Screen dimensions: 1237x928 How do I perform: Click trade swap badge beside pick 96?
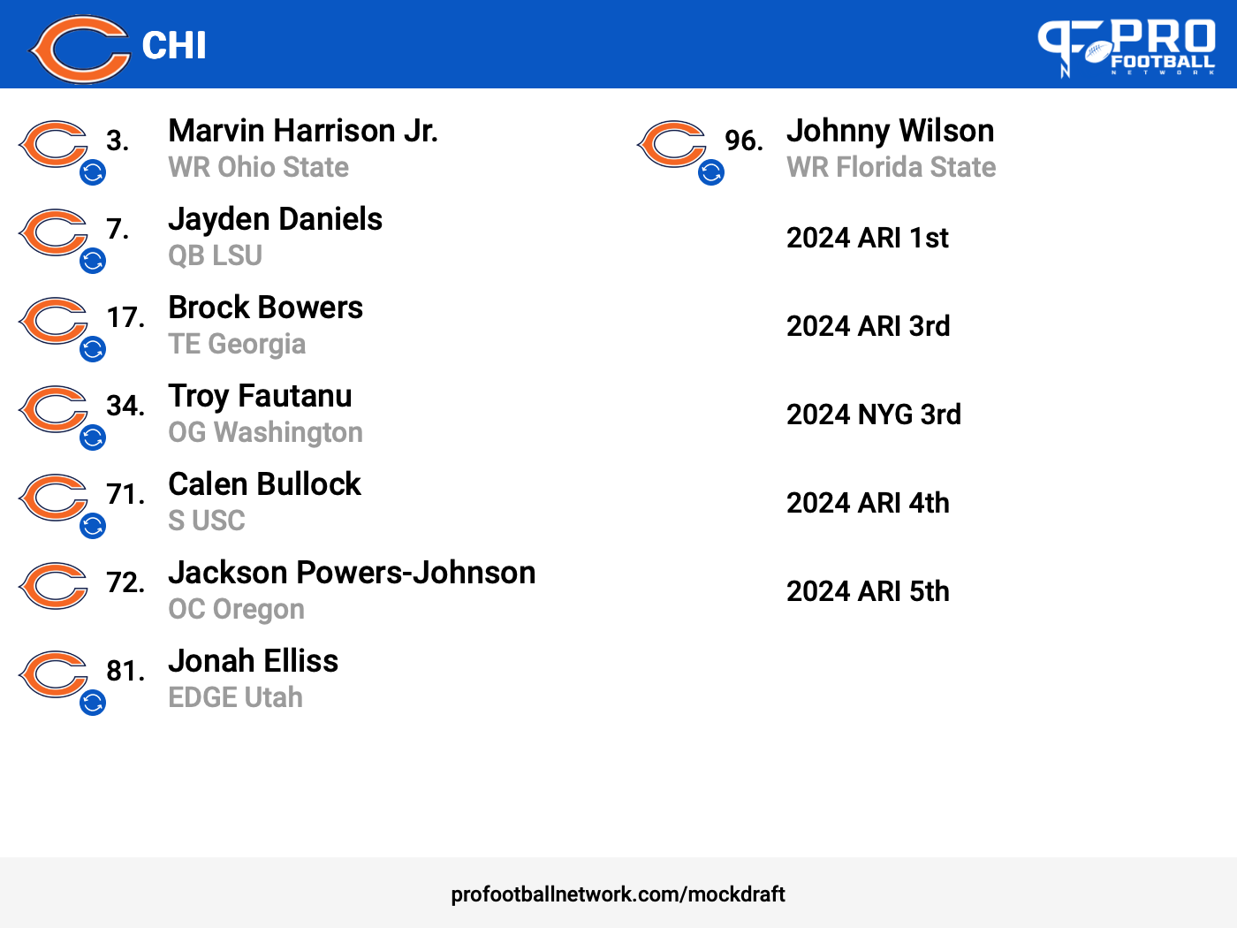pyautogui.click(x=711, y=172)
